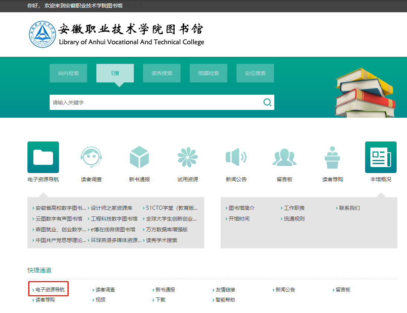
Task: Select the 定位搜索 tab
Action: [255, 73]
